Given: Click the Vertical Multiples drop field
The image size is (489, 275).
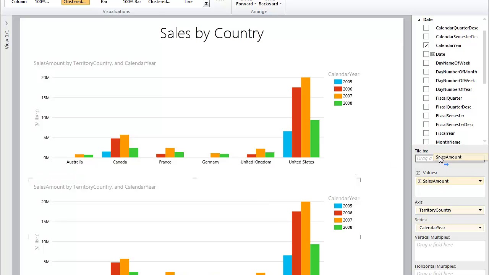Looking at the screenshot, I should tap(450, 250).
